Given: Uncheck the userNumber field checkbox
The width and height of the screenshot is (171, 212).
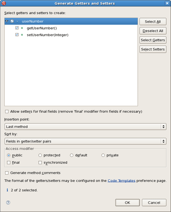Looking at the screenshot, I should [12, 21].
